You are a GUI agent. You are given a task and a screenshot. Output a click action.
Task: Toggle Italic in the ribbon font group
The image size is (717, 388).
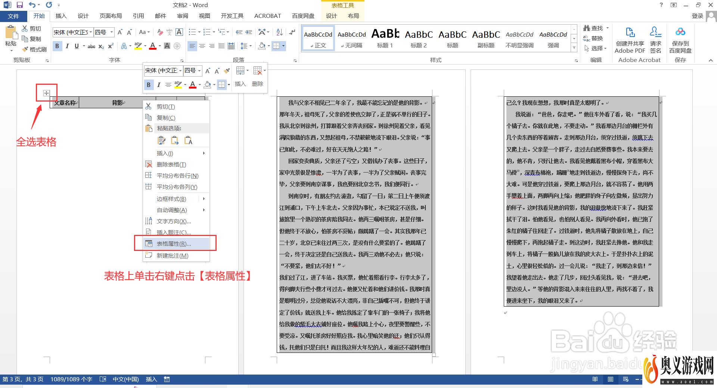[x=67, y=46]
